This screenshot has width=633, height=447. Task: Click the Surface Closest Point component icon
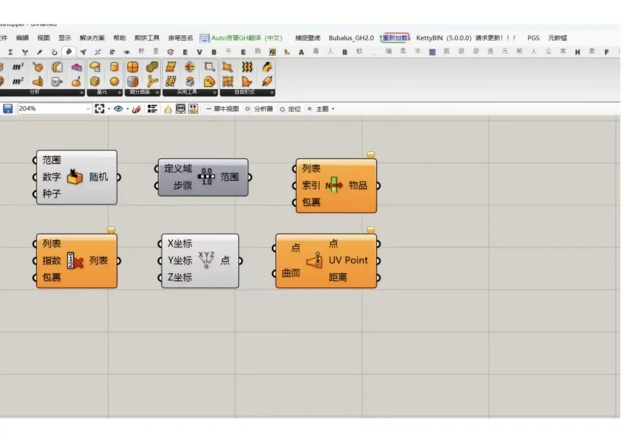coord(314,261)
